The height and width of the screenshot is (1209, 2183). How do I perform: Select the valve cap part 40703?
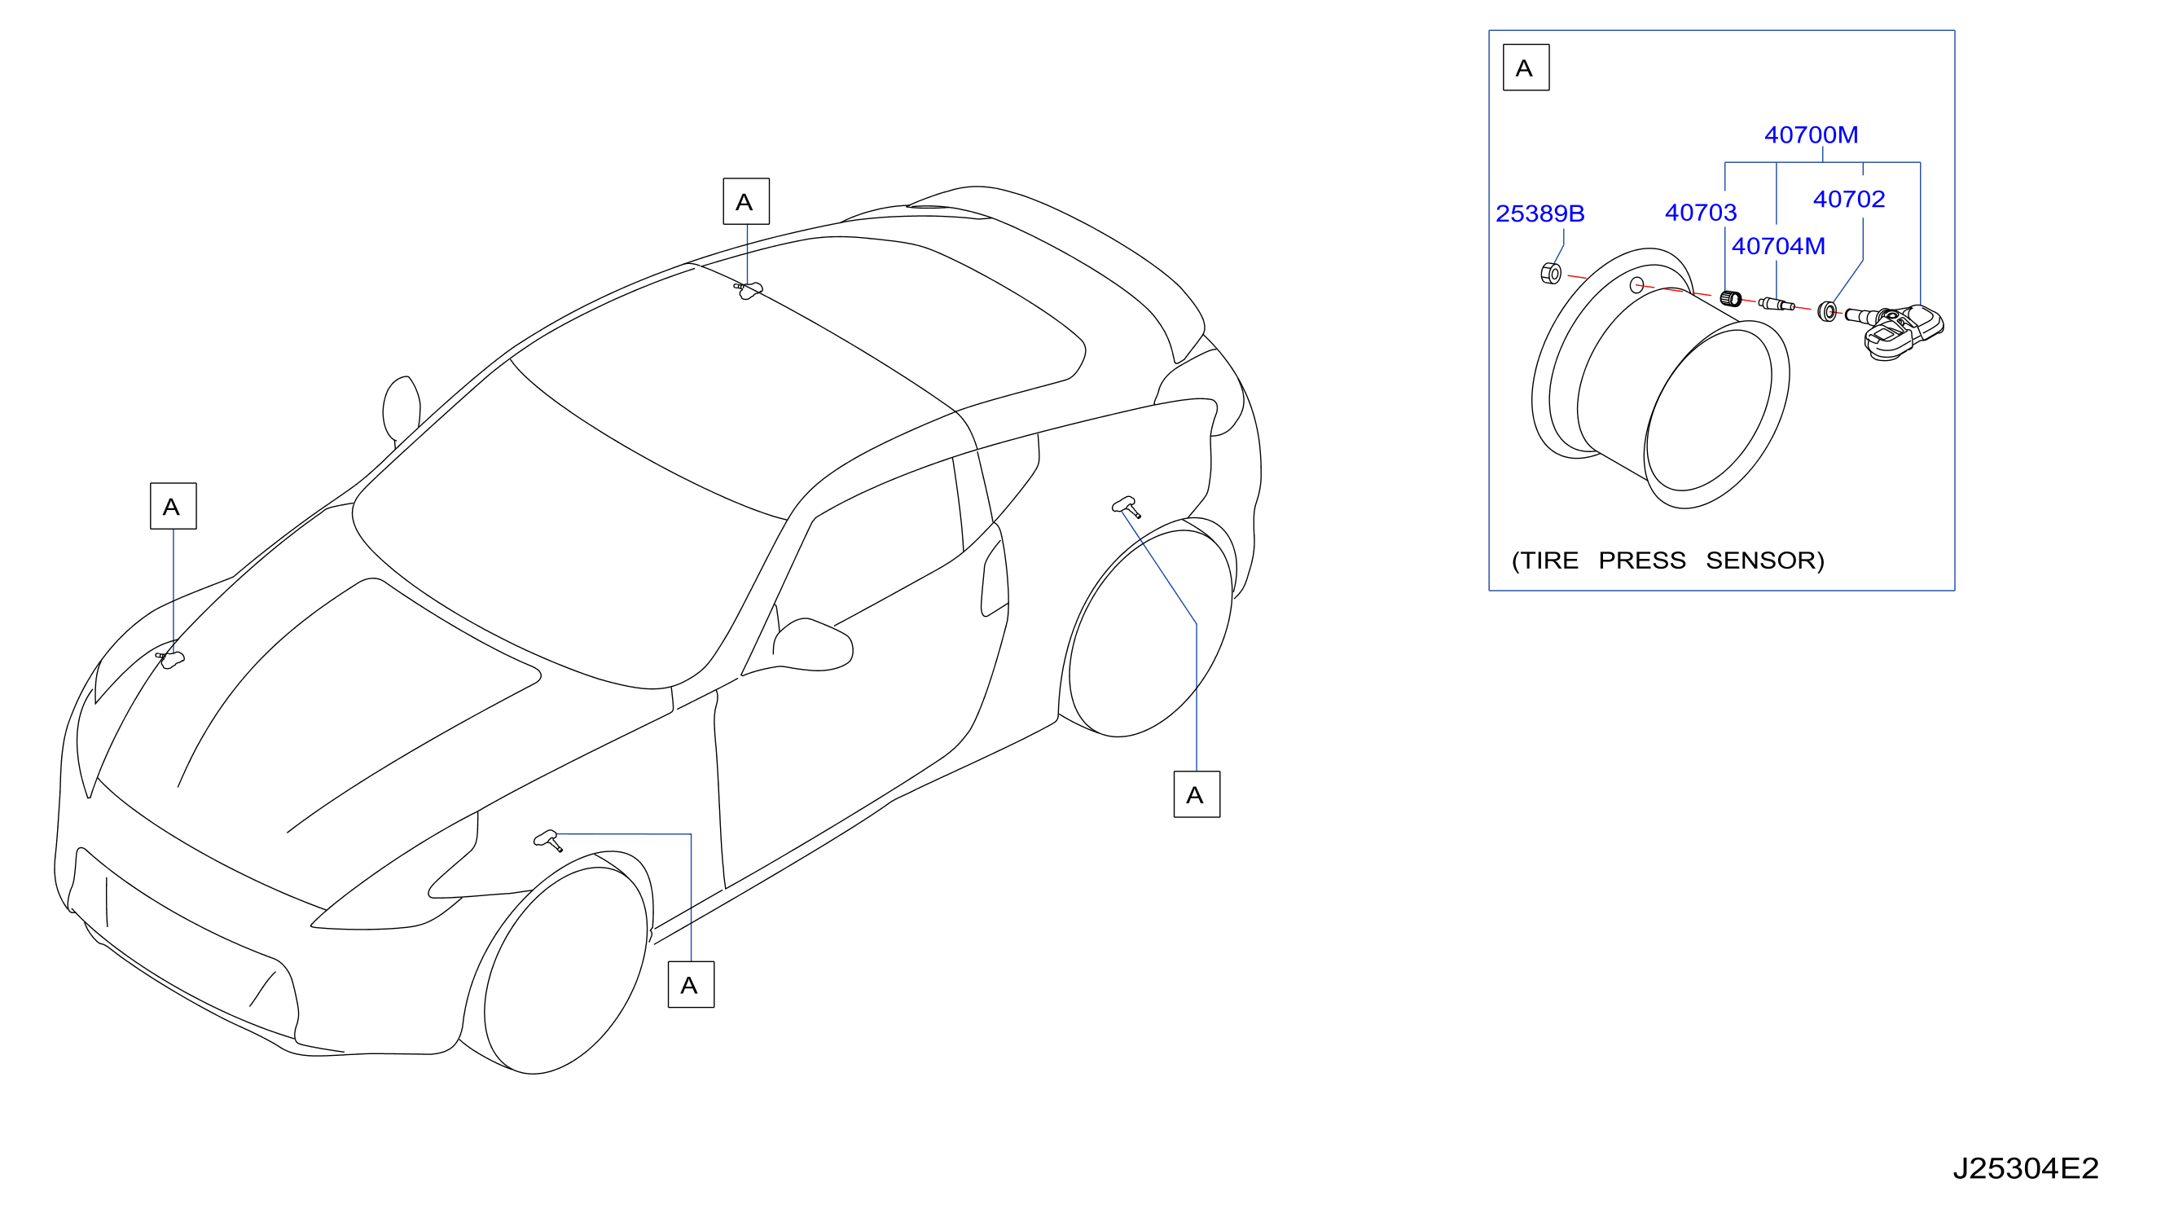pyautogui.click(x=1731, y=297)
